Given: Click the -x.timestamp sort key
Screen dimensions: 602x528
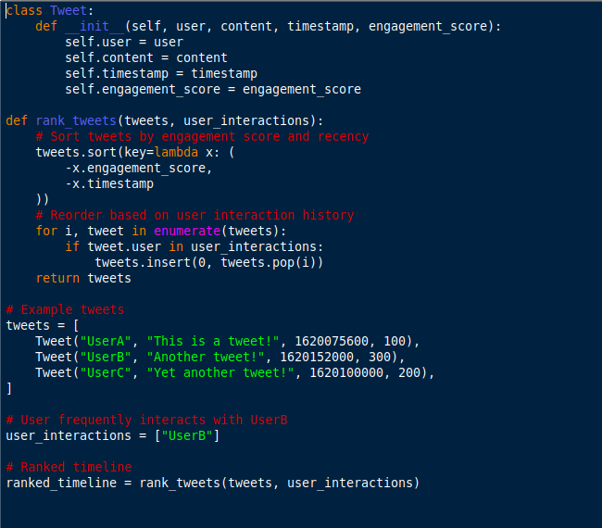Looking at the screenshot, I should pos(109,184).
